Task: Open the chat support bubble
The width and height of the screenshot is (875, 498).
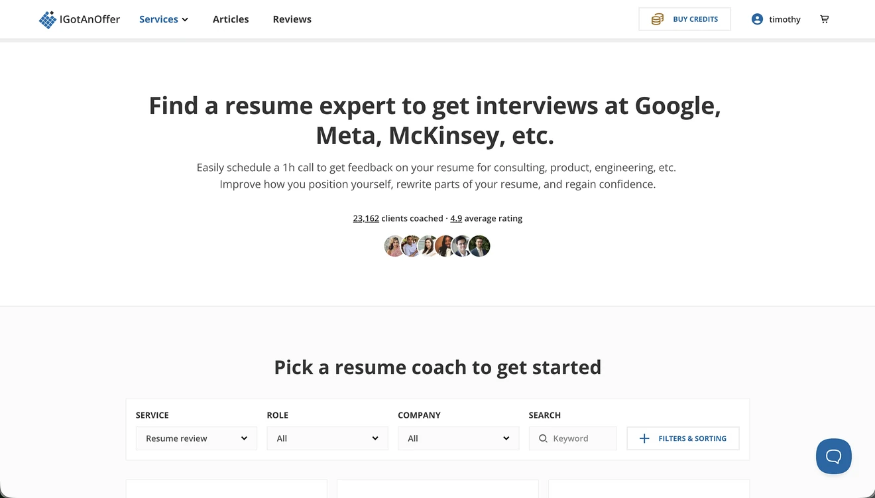Action: [834, 456]
